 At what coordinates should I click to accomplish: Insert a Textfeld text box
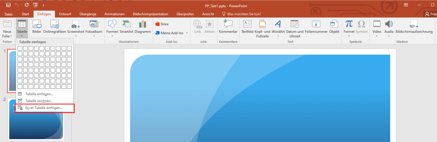(247, 27)
